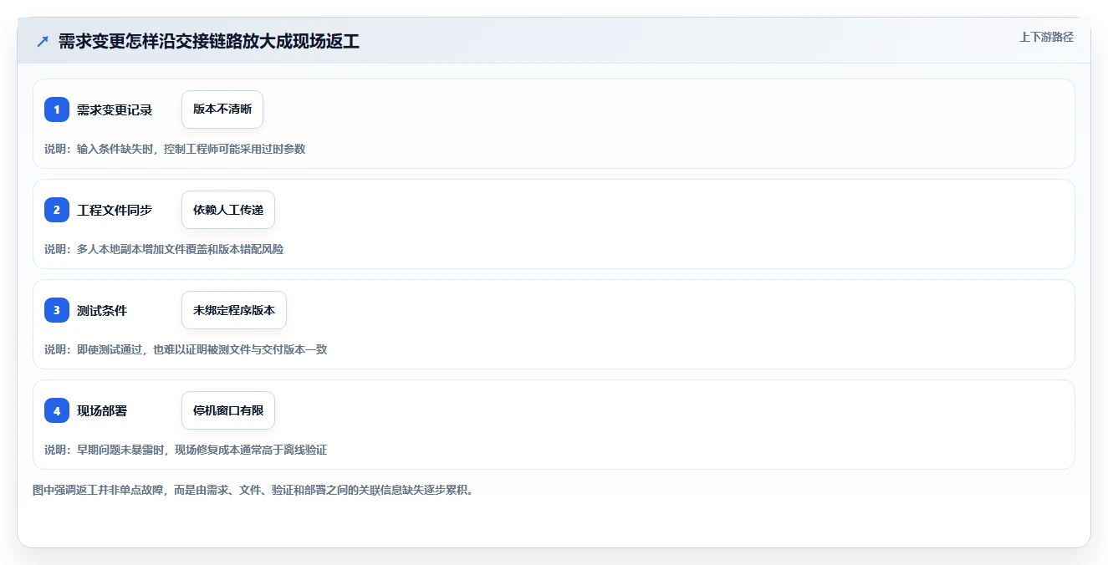Click the 上下游路径 label in header
This screenshot has height=565, width=1108.
pos(1046,37)
